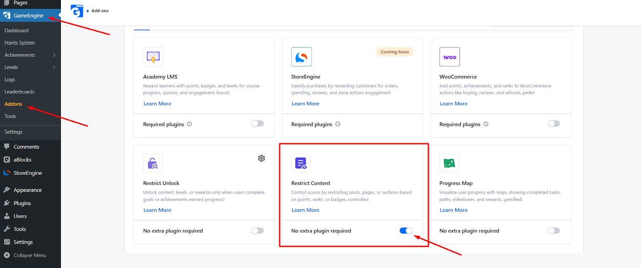Click Learn More under StoreEngine
The height and width of the screenshot is (268, 641).
point(305,104)
